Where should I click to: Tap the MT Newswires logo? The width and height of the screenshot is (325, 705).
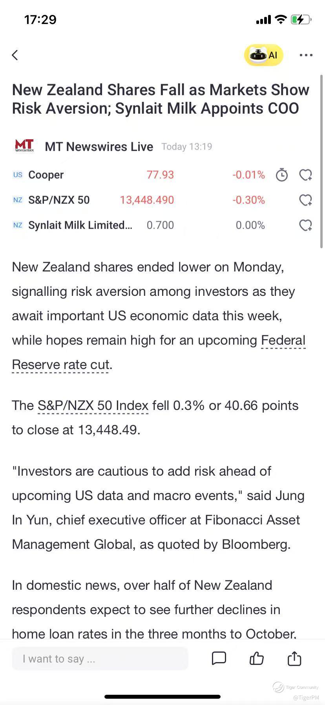click(x=24, y=146)
